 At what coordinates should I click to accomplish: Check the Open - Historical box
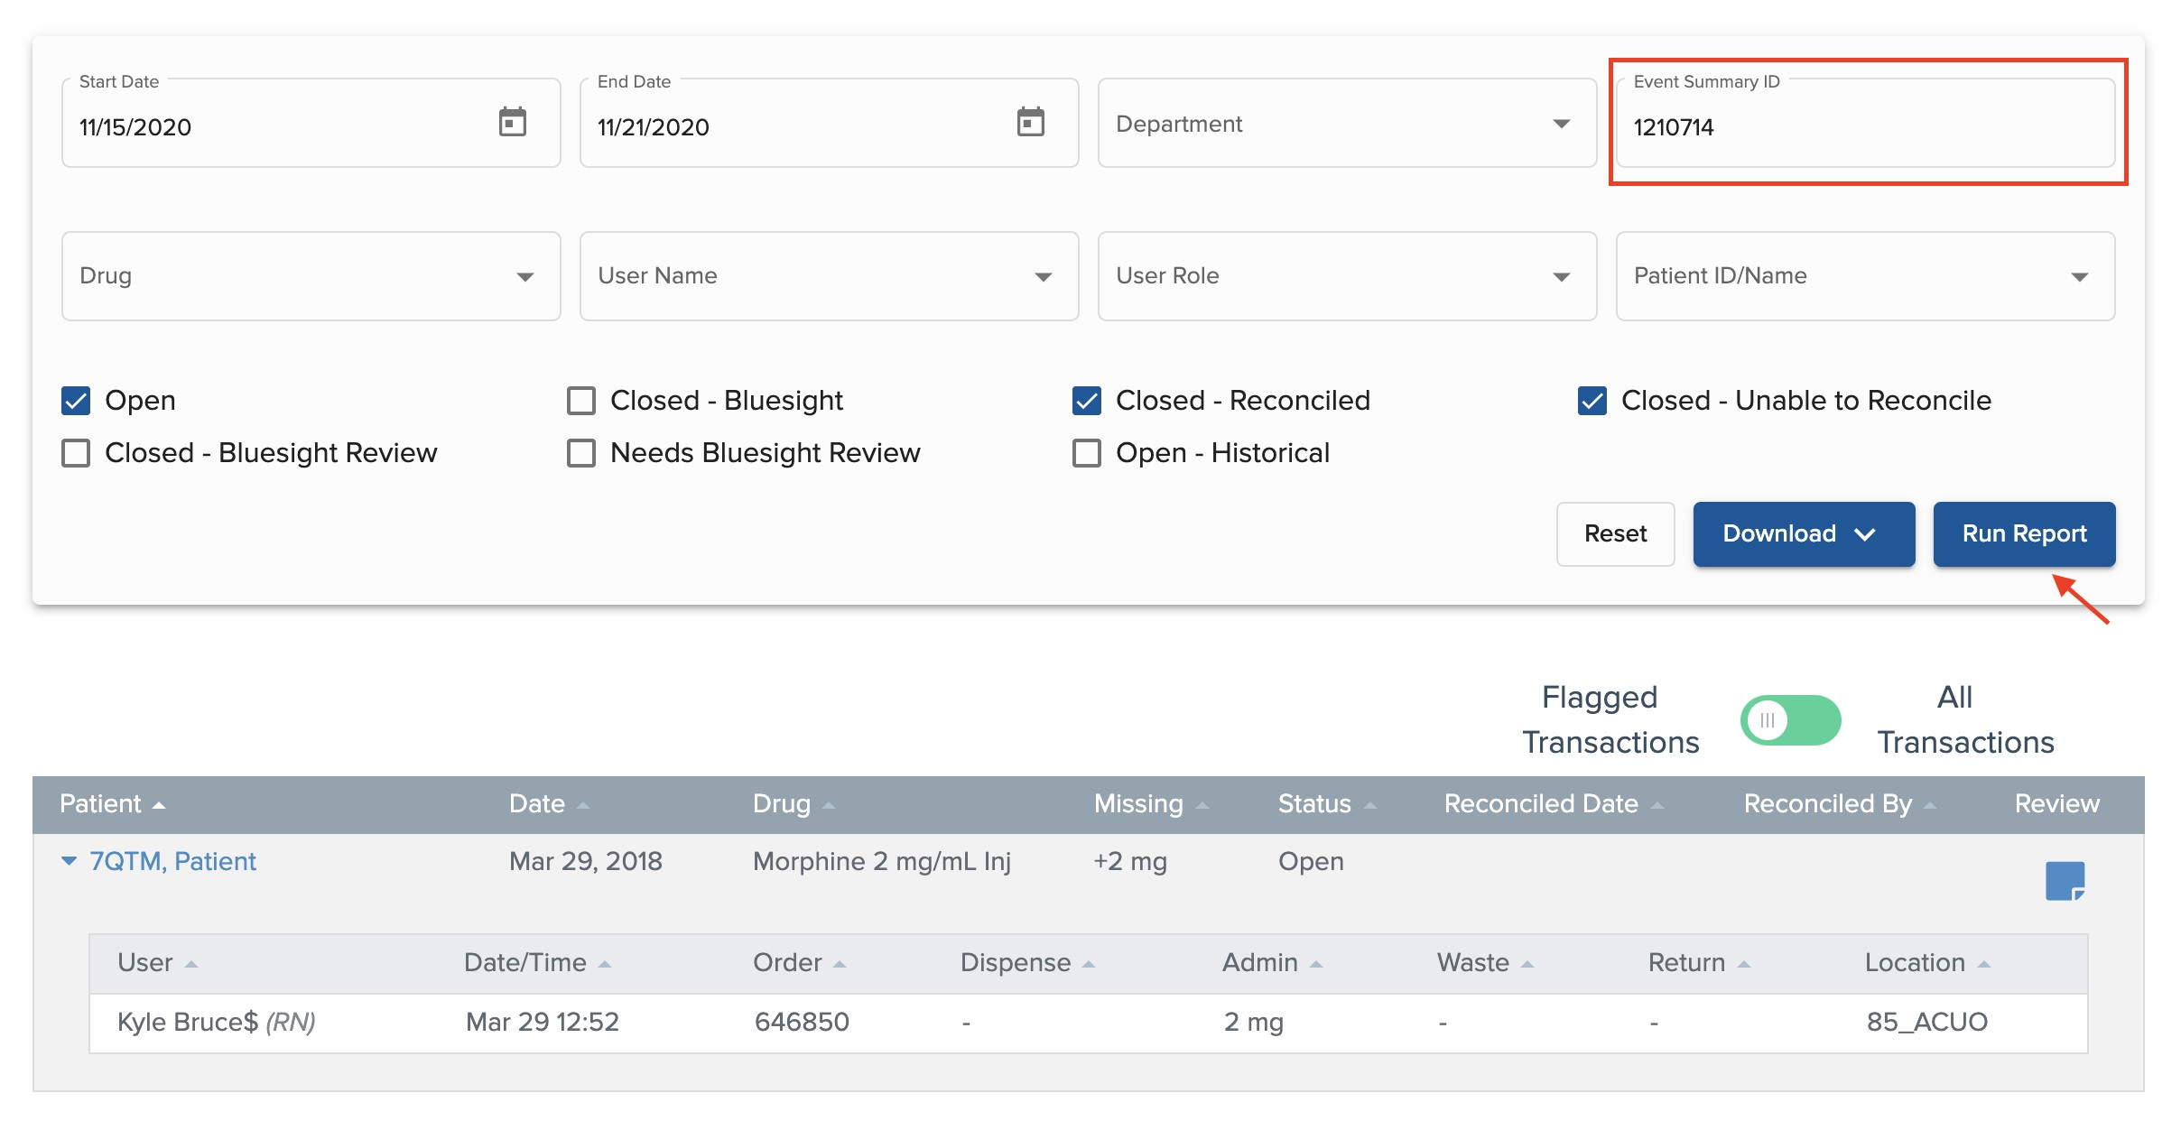tap(1087, 453)
